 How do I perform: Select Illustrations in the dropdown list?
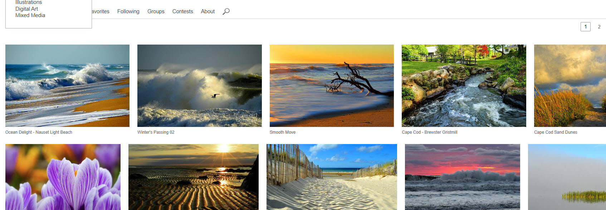click(29, 2)
